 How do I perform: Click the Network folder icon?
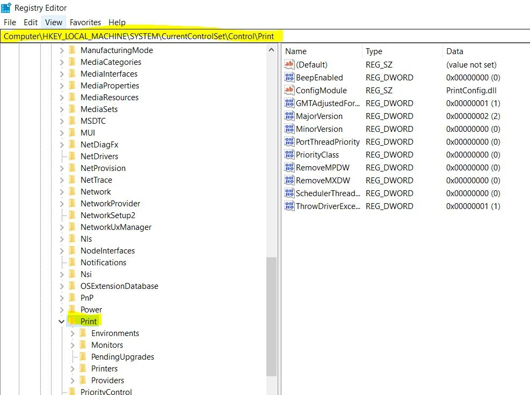click(72, 191)
